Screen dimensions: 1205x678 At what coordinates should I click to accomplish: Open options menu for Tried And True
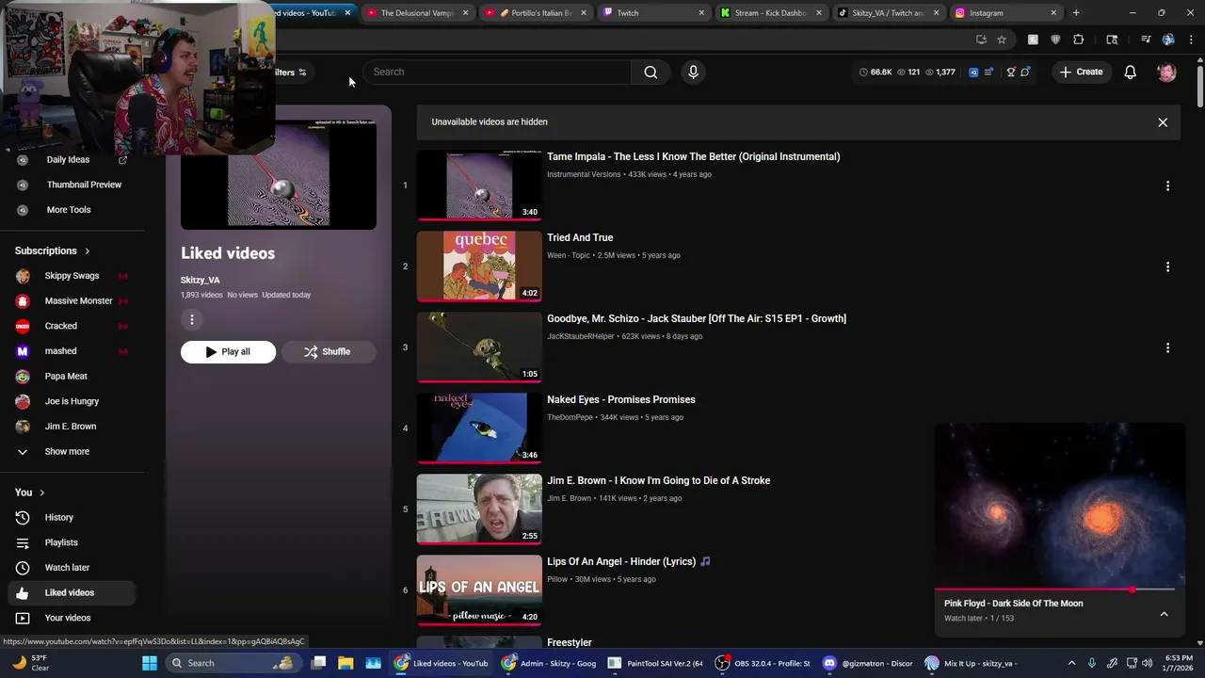click(x=1167, y=267)
